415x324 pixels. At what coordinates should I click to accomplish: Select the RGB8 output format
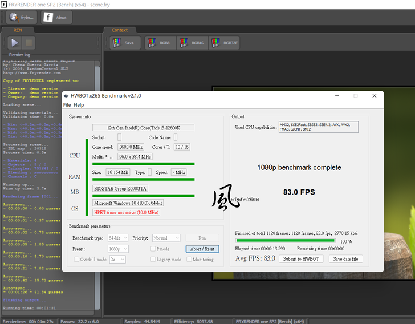tap(160, 43)
